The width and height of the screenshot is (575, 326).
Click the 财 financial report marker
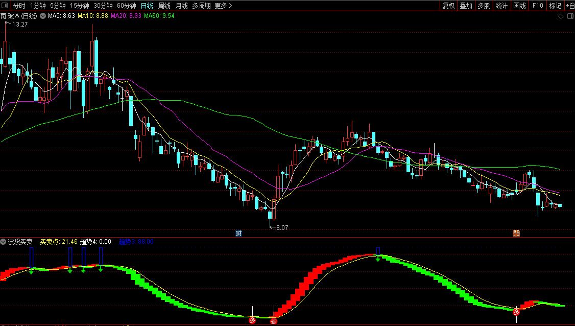[238, 233]
